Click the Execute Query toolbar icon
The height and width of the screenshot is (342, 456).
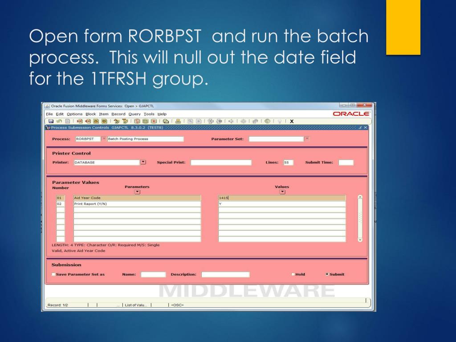coord(146,121)
